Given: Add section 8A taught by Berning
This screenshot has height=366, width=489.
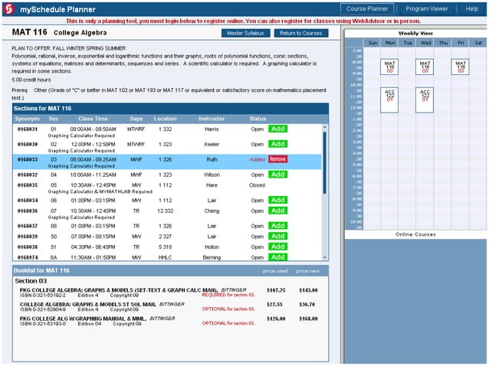Looking at the screenshot, I should [x=277, y=258].
